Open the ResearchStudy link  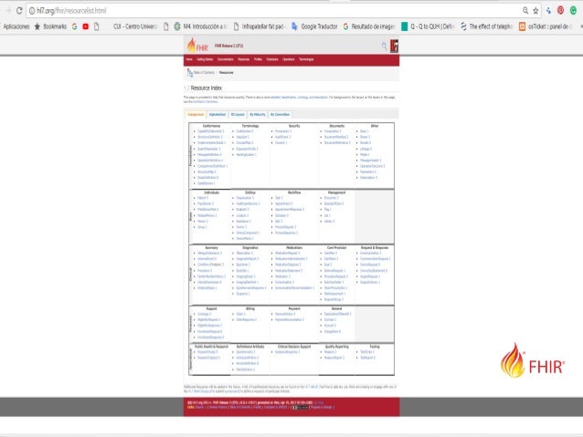click(x=207, y=352)
